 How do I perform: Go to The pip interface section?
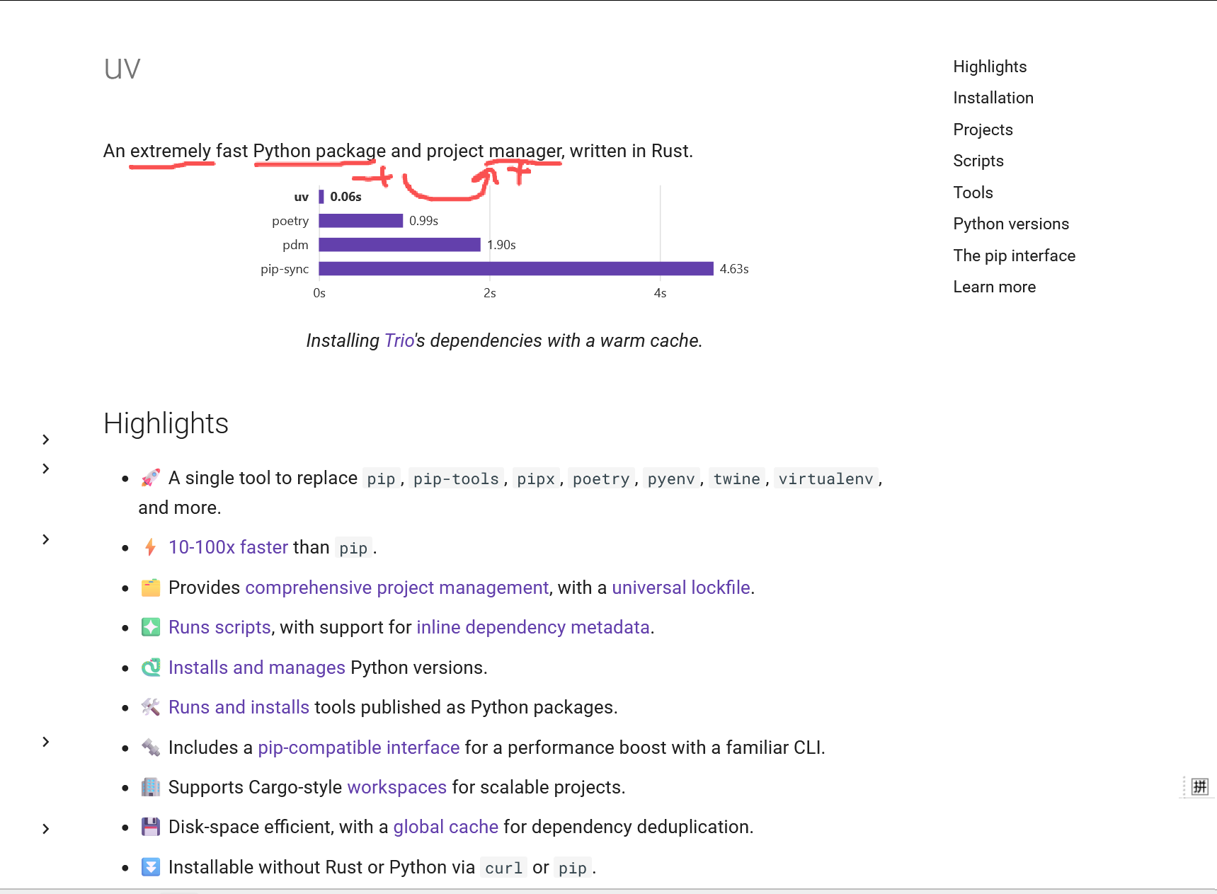coord(1014,256)
